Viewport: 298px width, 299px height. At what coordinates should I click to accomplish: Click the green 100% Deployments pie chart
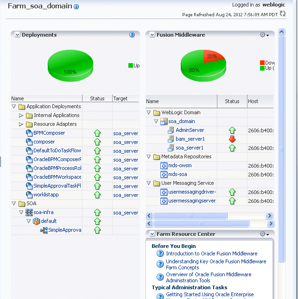[x=70, y=65]
